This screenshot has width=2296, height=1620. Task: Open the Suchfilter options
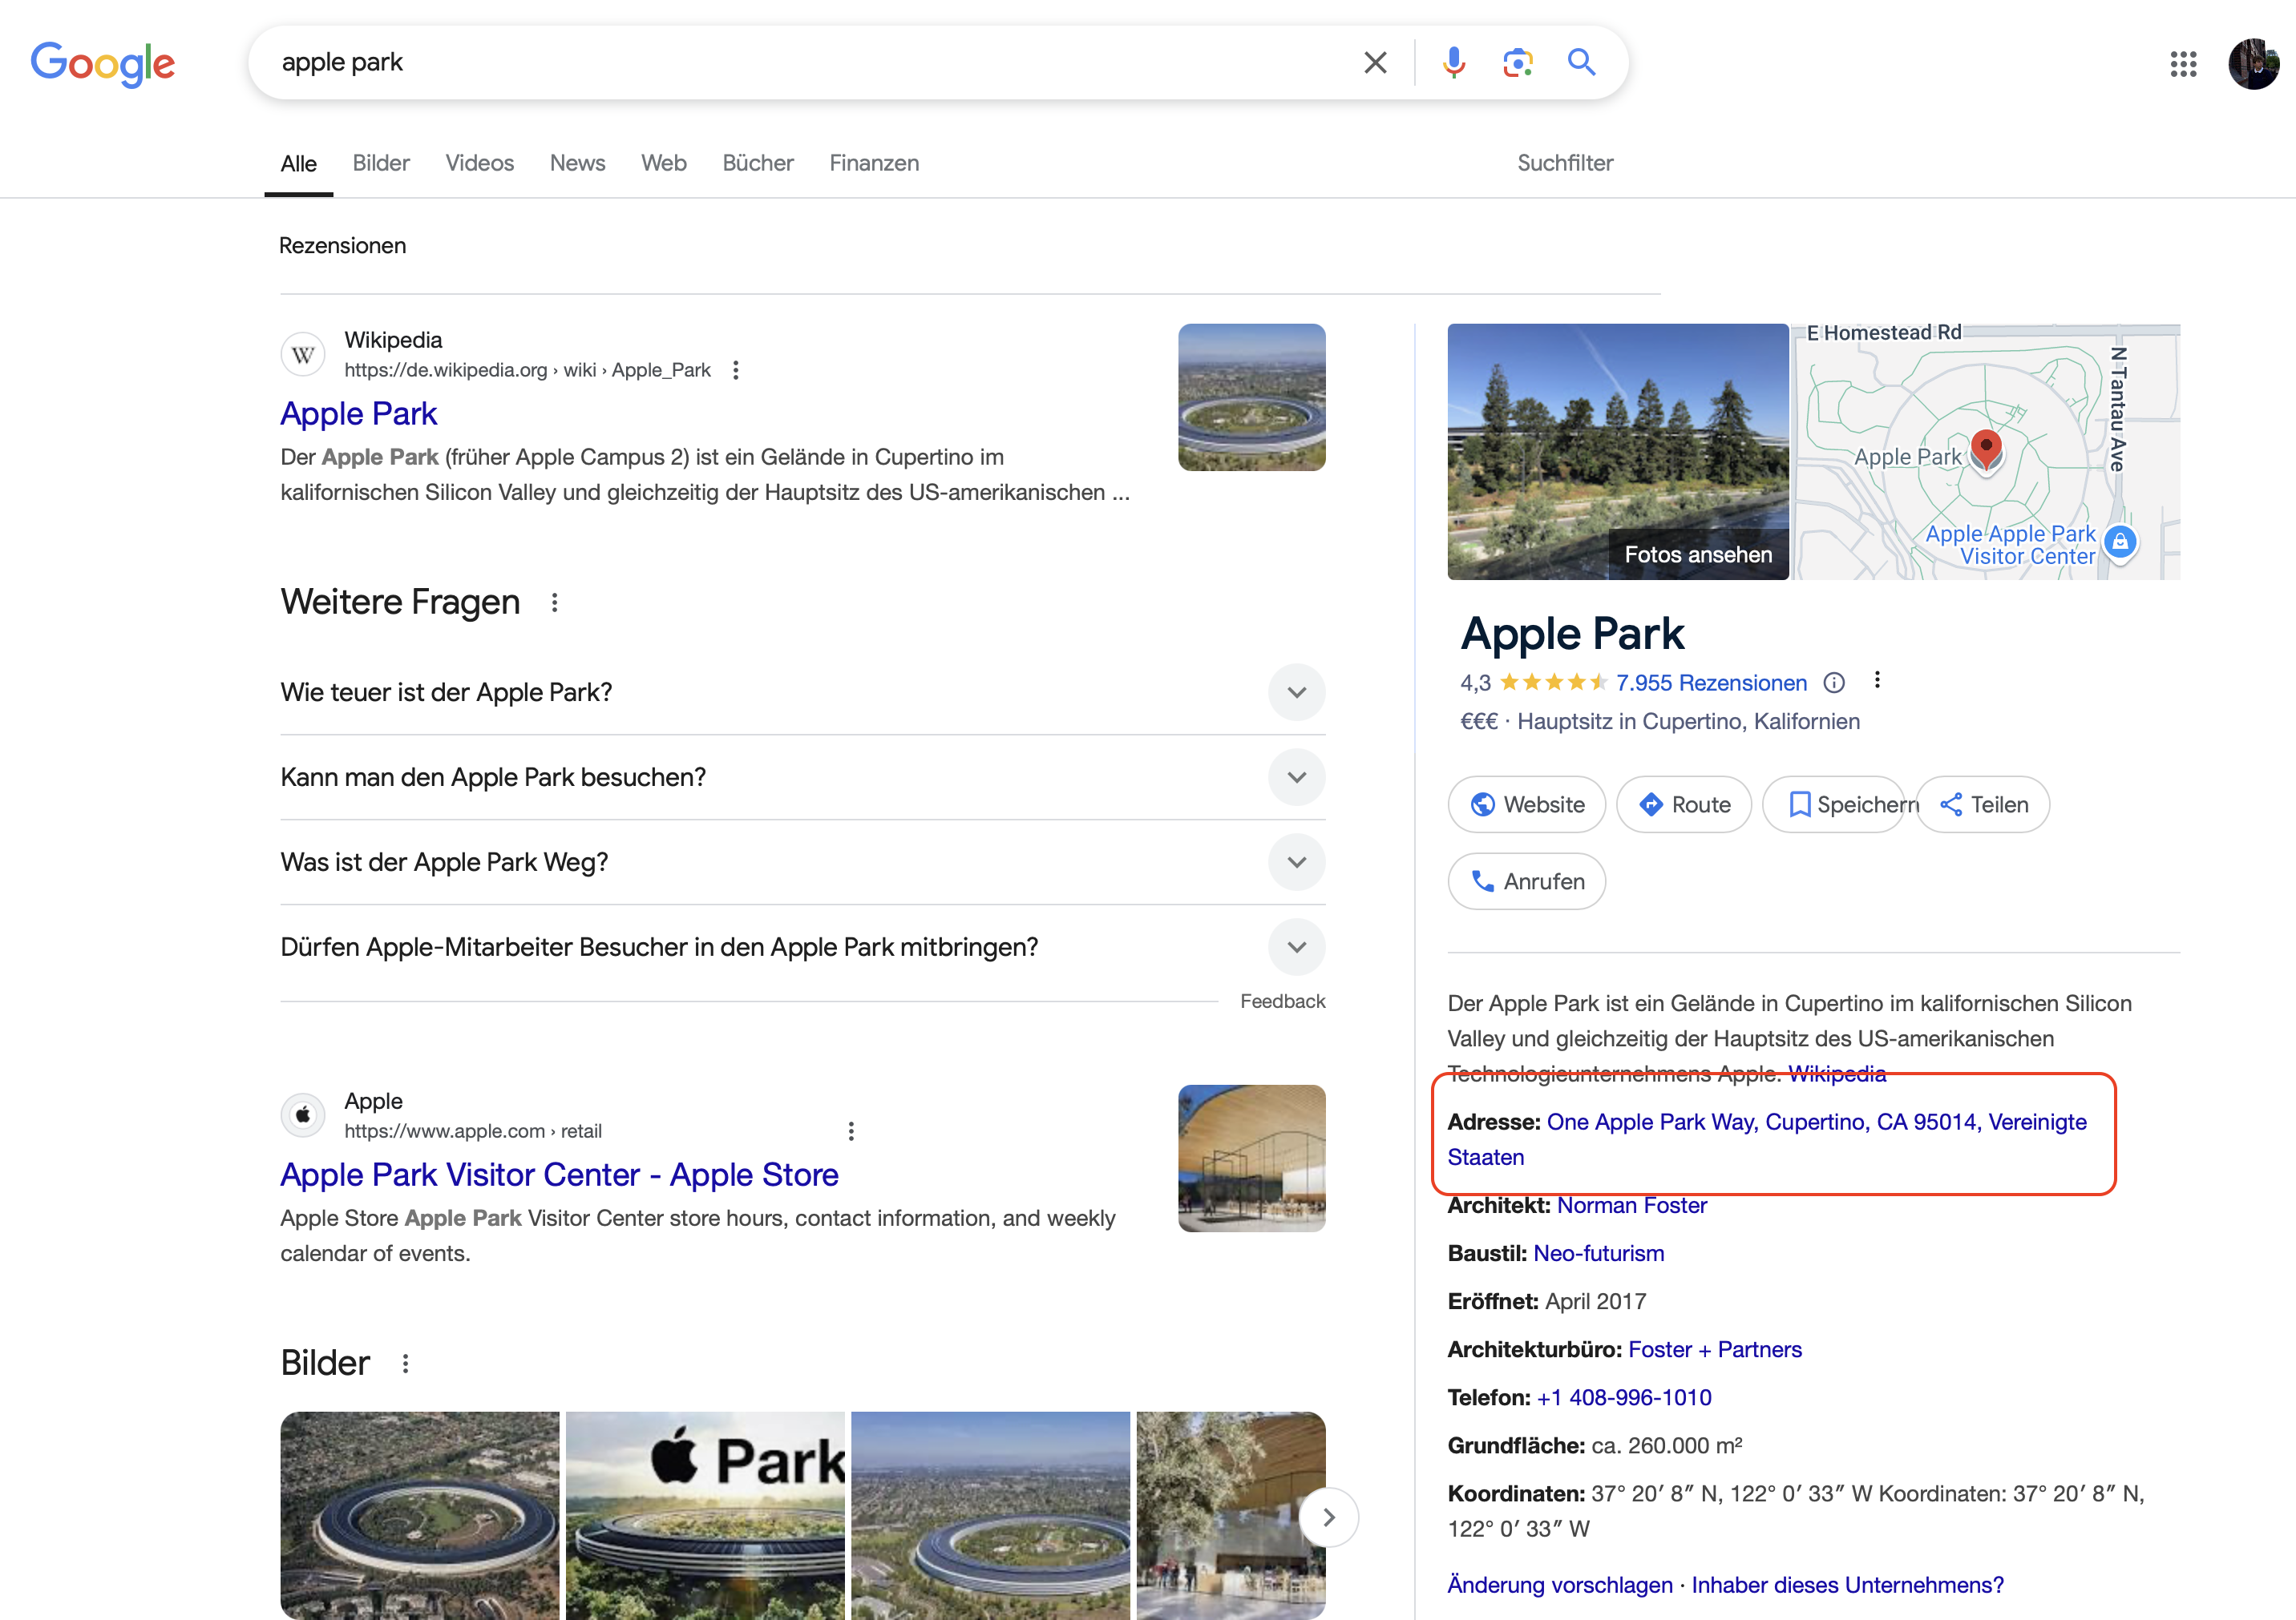point(1564,163)
